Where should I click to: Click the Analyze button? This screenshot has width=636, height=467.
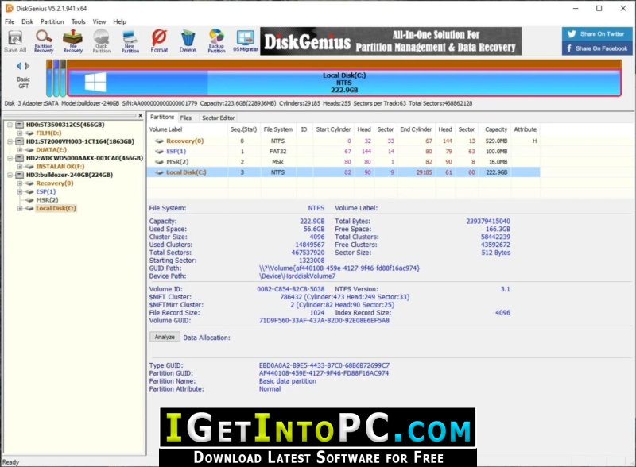coord(165,337)
